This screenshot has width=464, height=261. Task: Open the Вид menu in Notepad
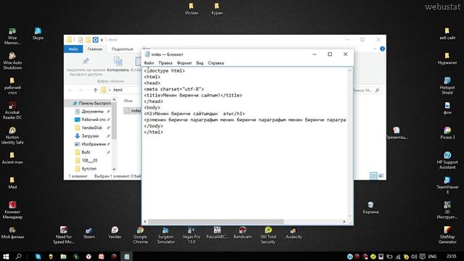click(x=200, y=63)
